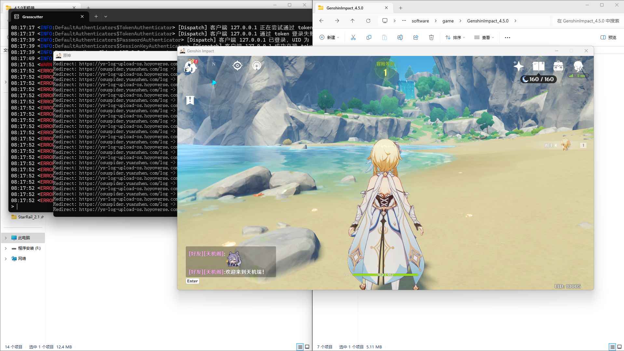Open the sort dropdown in Explorer
The image size is (624, 351).
[x=455, y=37]
